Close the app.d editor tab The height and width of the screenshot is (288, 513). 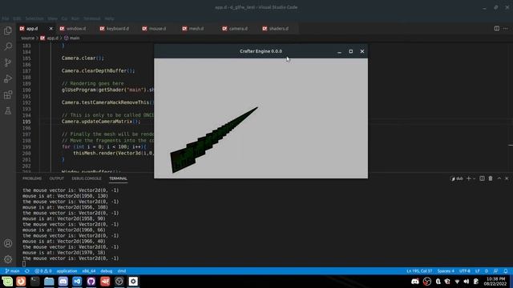point(50,29)
